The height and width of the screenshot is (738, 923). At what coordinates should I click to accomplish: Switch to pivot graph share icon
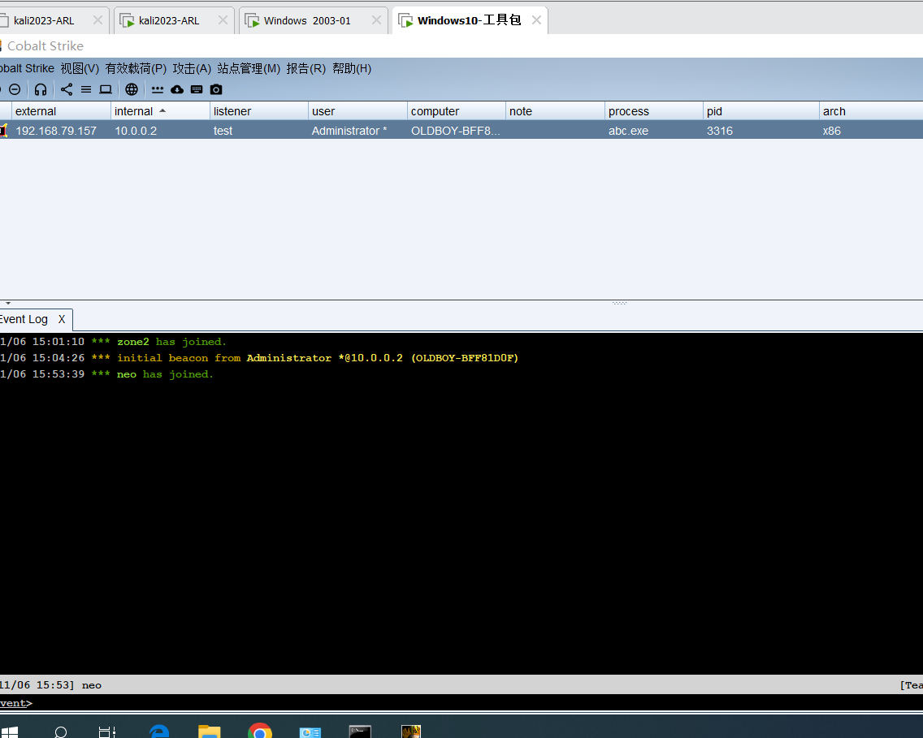[x=67, y=89]
